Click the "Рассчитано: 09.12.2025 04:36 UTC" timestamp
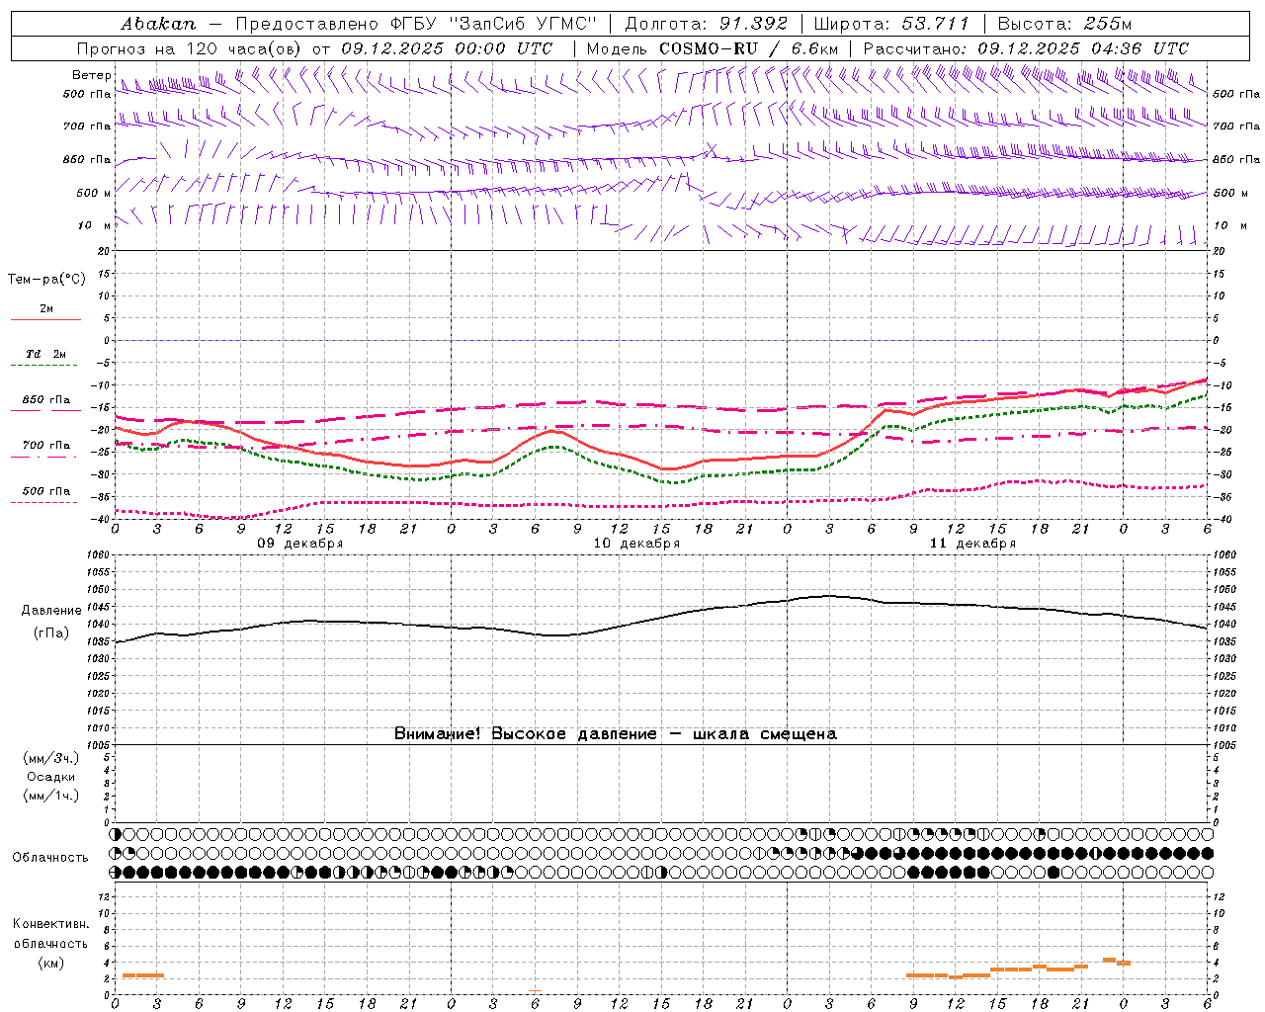 (x=1026, y=48)
